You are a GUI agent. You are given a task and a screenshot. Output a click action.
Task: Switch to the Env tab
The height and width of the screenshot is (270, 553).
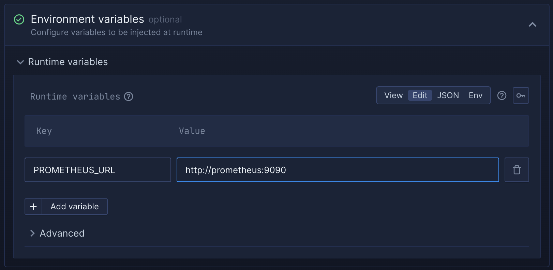pyautogui.click(x=476, y=95)
